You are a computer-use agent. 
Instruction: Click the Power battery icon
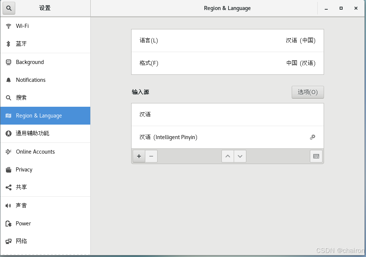tap(9, 224)
